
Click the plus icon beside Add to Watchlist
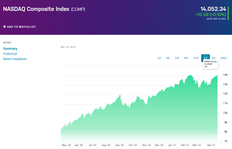tap(5, 27)
